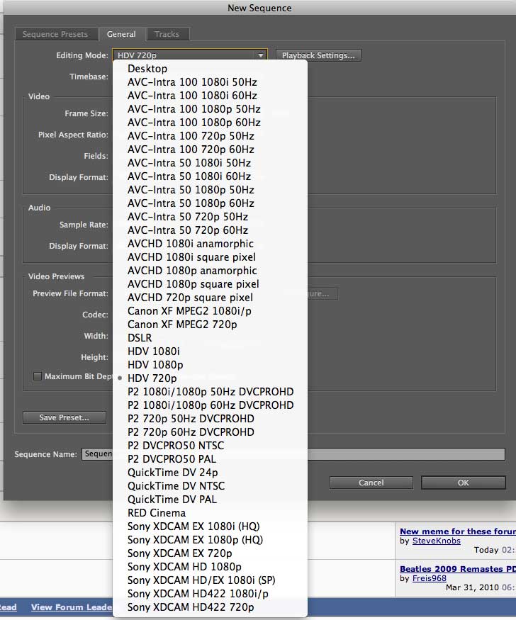
Task: Choose AVC-Intra 50 1080i 50Hz
Action: (x=210, y=162)
